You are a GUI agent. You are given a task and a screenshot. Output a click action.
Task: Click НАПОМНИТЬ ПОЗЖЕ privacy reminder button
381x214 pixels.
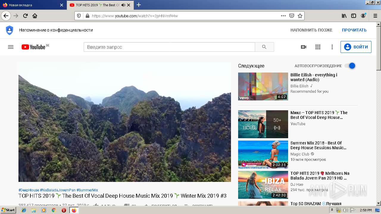[x=311, y=30]
